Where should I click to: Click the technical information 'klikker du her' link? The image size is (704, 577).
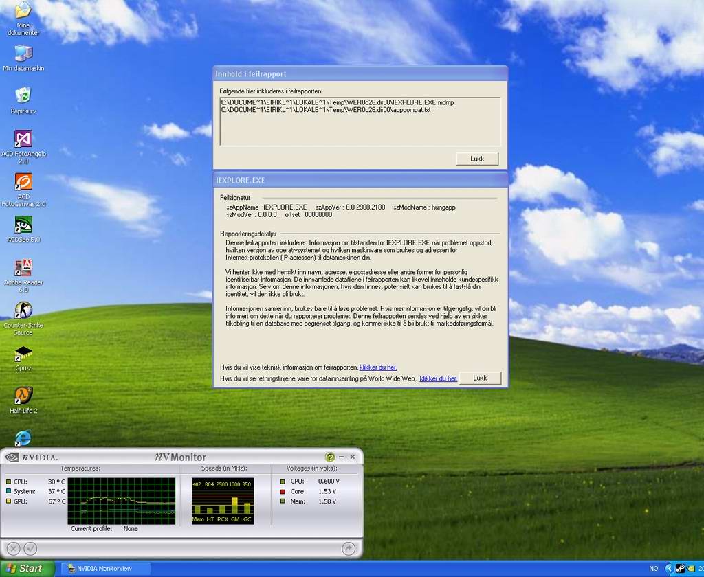point(378,367)
